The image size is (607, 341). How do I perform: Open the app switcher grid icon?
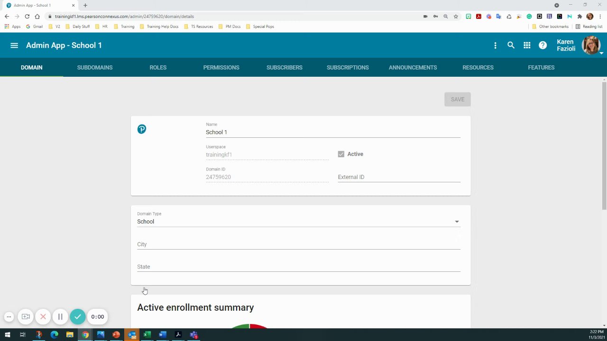527,45
